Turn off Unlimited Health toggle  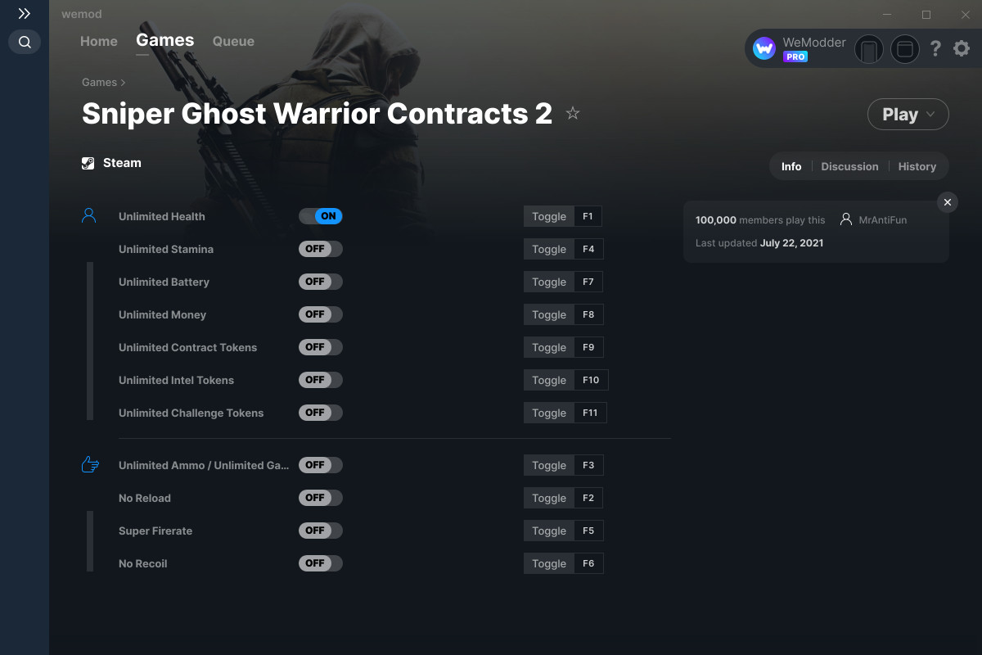[x=321, y=216]
